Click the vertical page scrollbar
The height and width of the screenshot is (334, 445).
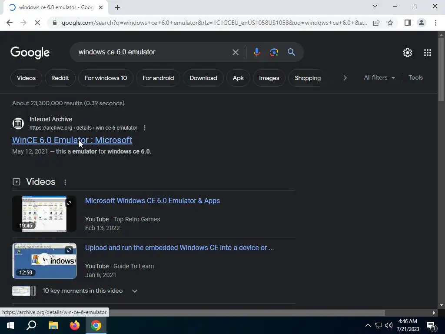(441, 69)
